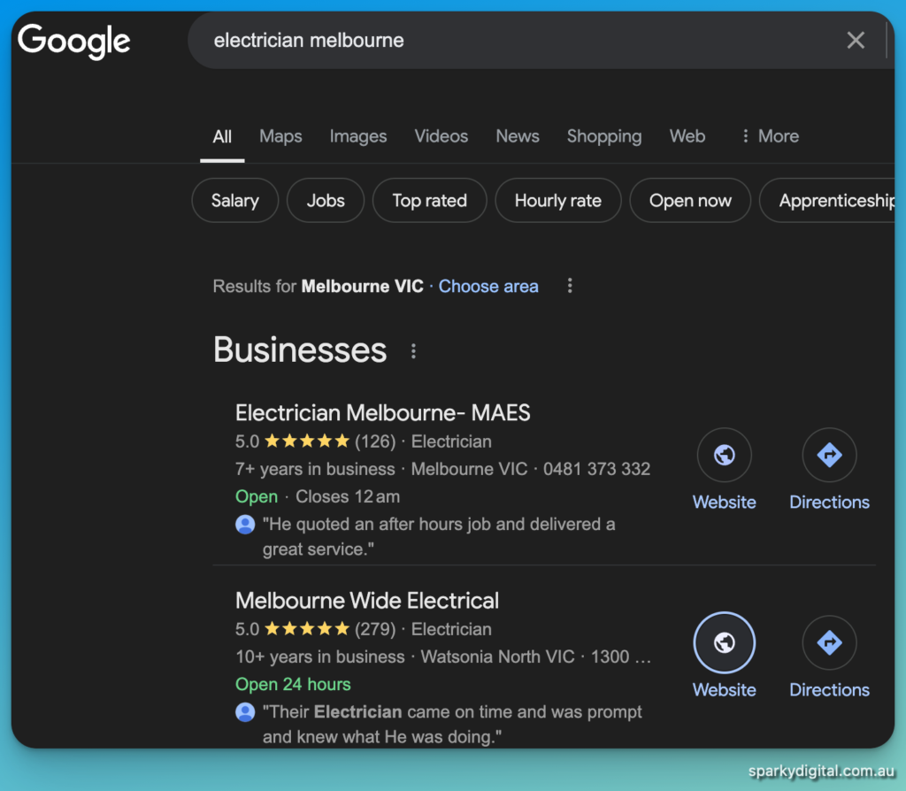Open the More options dots icon in the tabs row
This screenshot has height=791, width=906.
coord(745,135)
